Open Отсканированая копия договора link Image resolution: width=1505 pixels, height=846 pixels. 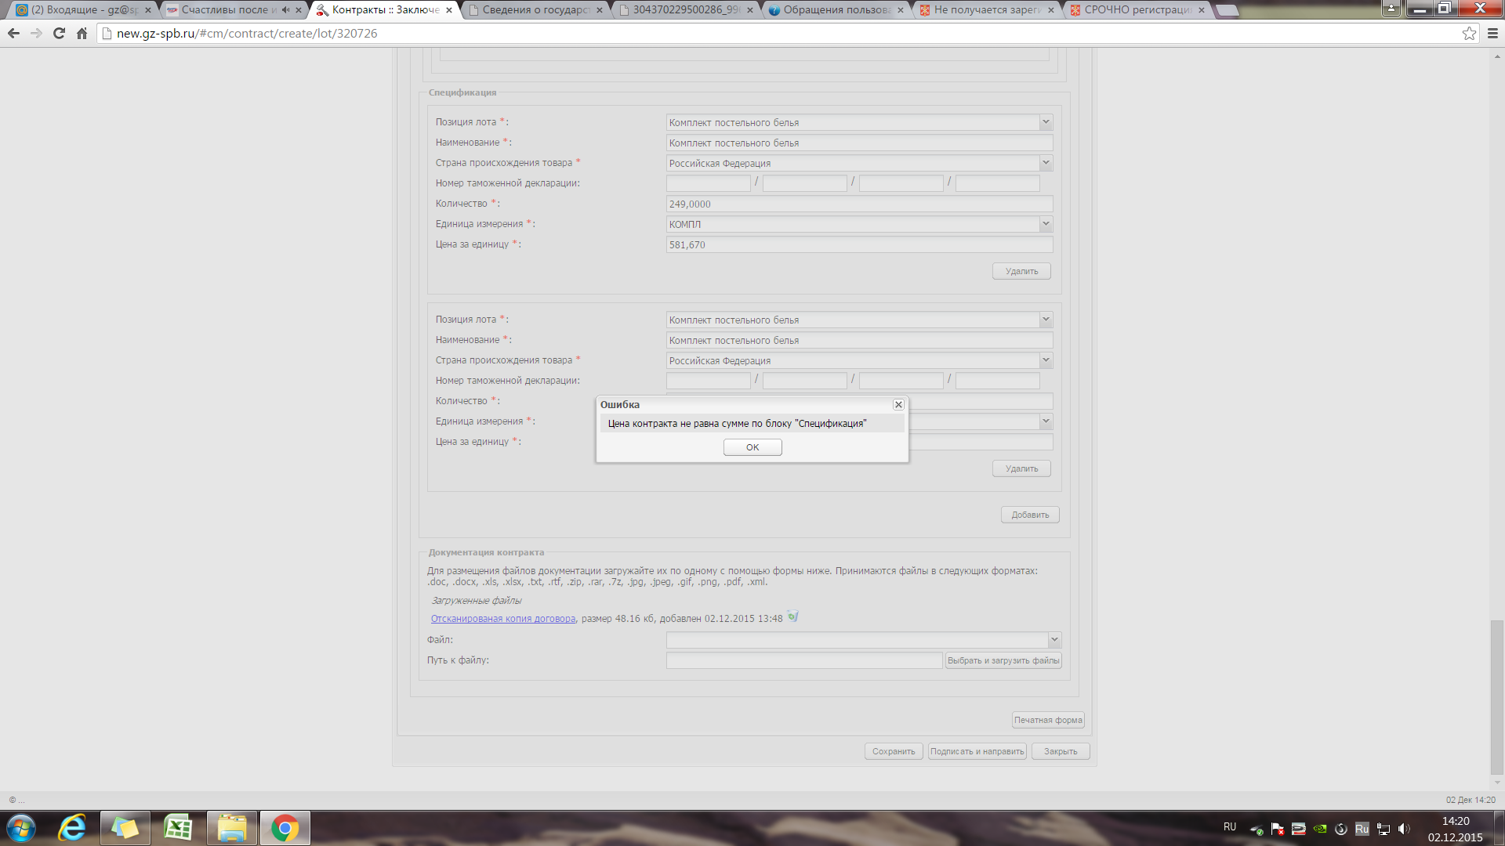coord(502,619)
